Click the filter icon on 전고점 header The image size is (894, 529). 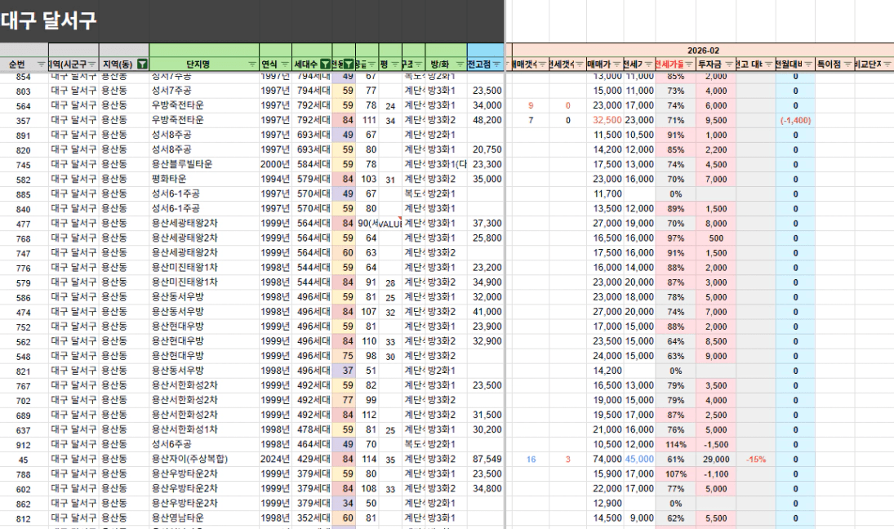[x=497, y=64]
